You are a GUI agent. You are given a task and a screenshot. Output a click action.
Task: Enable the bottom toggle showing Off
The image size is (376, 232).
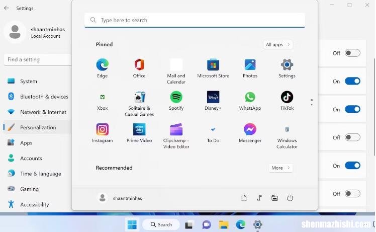[352, 194]
